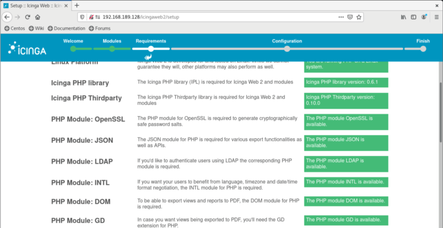
Task: Open a new tab with plus button
Action: pos(77,5)
